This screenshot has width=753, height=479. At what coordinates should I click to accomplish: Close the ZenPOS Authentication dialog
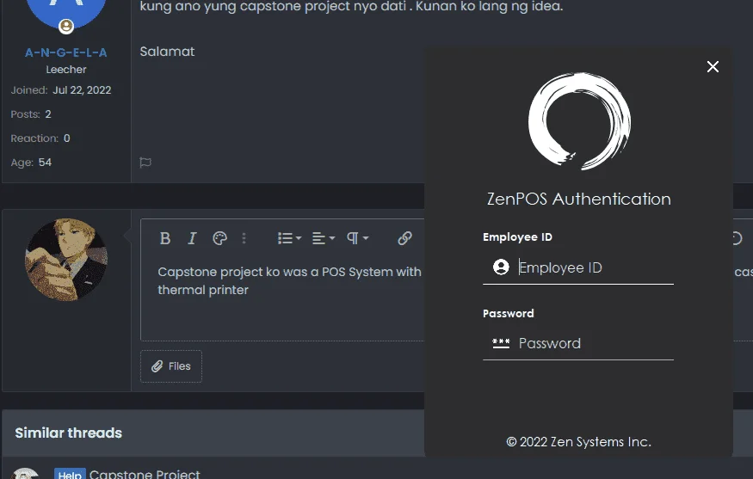click(713, 67)
